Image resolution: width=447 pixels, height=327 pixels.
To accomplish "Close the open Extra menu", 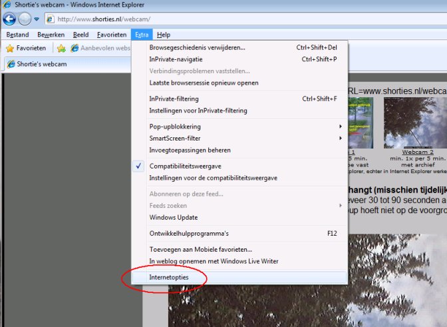I will 142,35.
